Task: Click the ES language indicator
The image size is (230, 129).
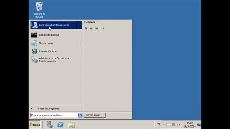Action: (x=158, y=124)
